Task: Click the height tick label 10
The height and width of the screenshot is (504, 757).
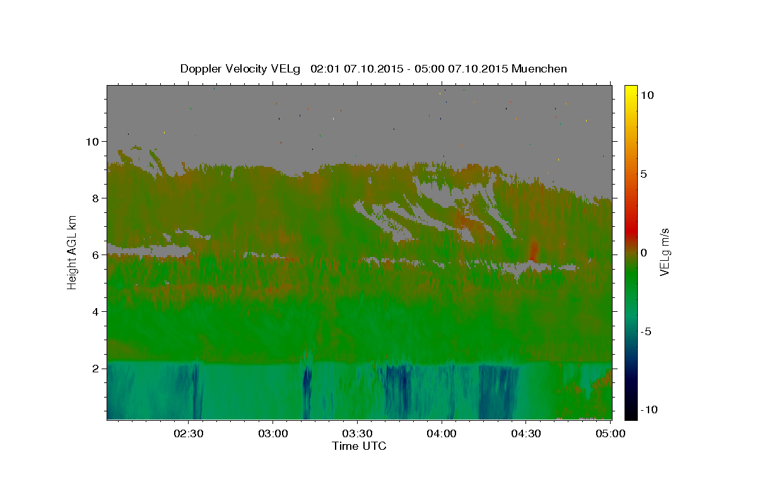Action: [93, 141]
